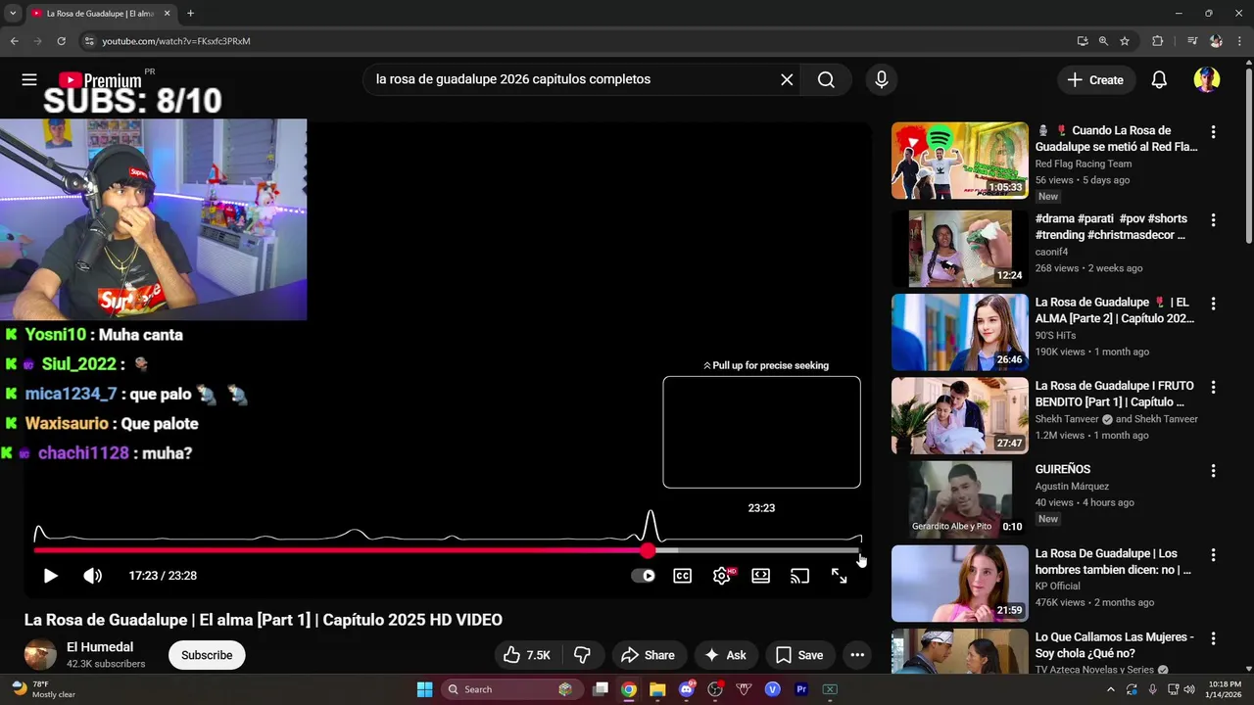The image size is (1254, 705).
Task: View site information icon in address bar
Action: point(89,41)
